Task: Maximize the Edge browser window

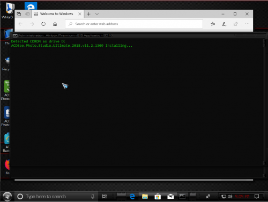Action: pyautogui.click(x=235, y=14)
